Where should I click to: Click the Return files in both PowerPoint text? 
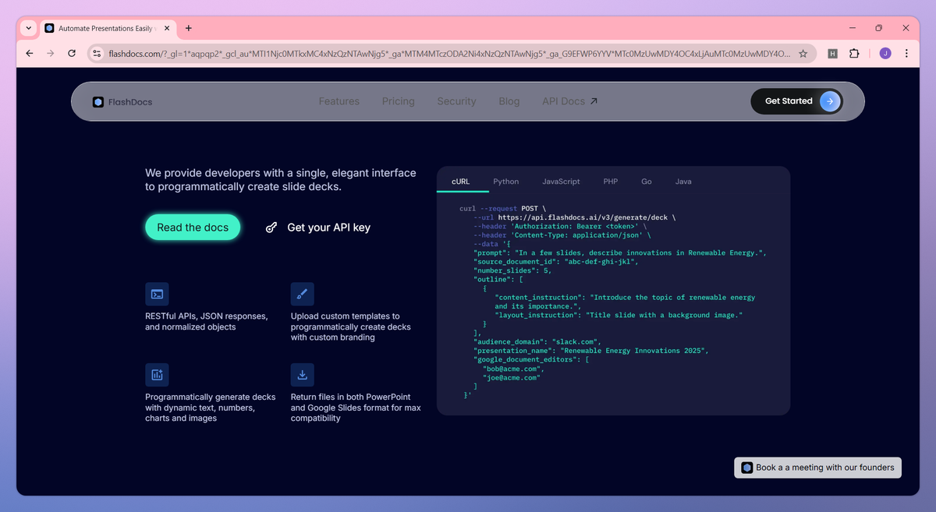pos(356,408)
